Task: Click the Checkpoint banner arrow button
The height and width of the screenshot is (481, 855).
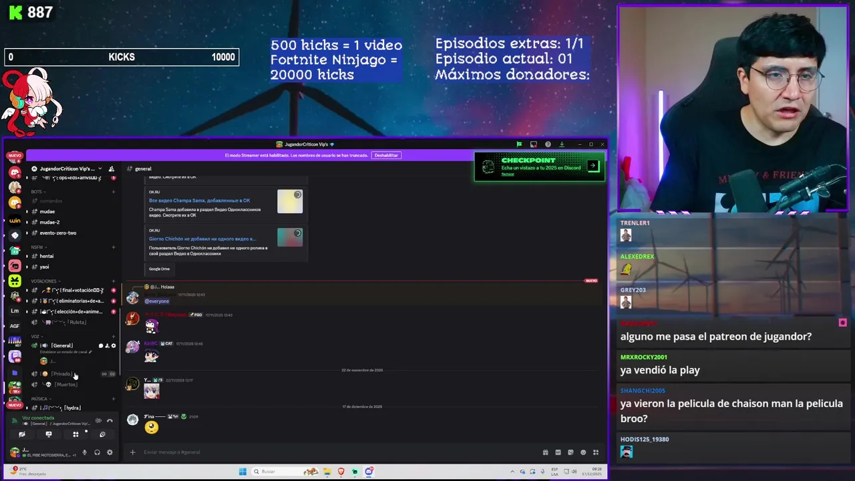Action: [593, 166]
